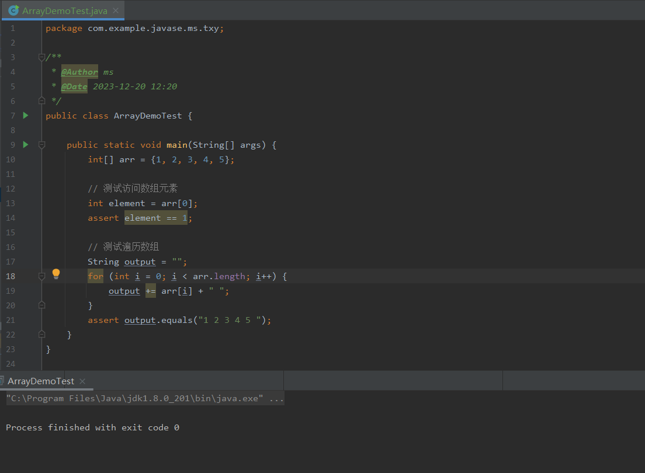The width and height of the screenshot is (645, 473).
Task: Click the @Author Javadoc tag
Action: tap(79, 72)
